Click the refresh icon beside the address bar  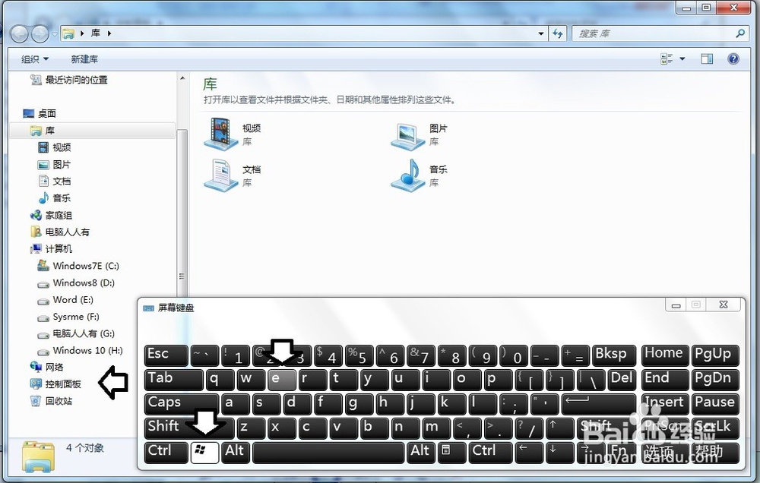[x=558, y=33]
